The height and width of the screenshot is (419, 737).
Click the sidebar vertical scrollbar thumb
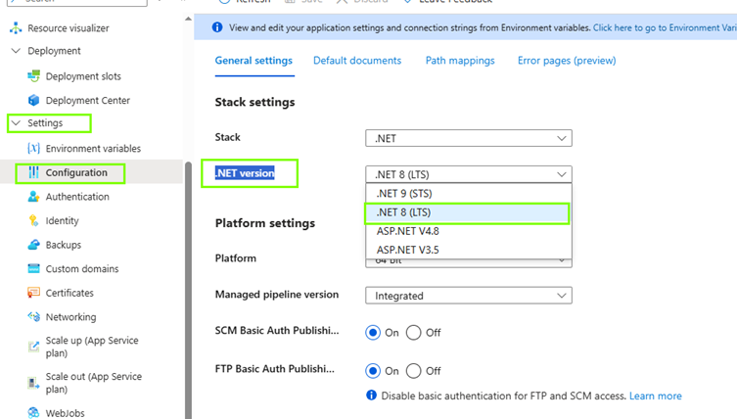[x=189, y=290]
